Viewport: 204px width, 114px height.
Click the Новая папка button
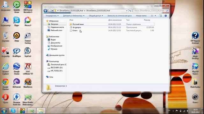141,16
